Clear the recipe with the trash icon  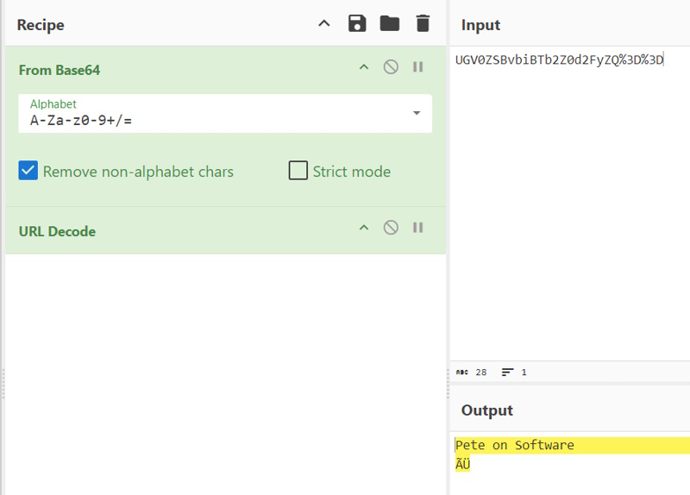[x=423, y=23]
